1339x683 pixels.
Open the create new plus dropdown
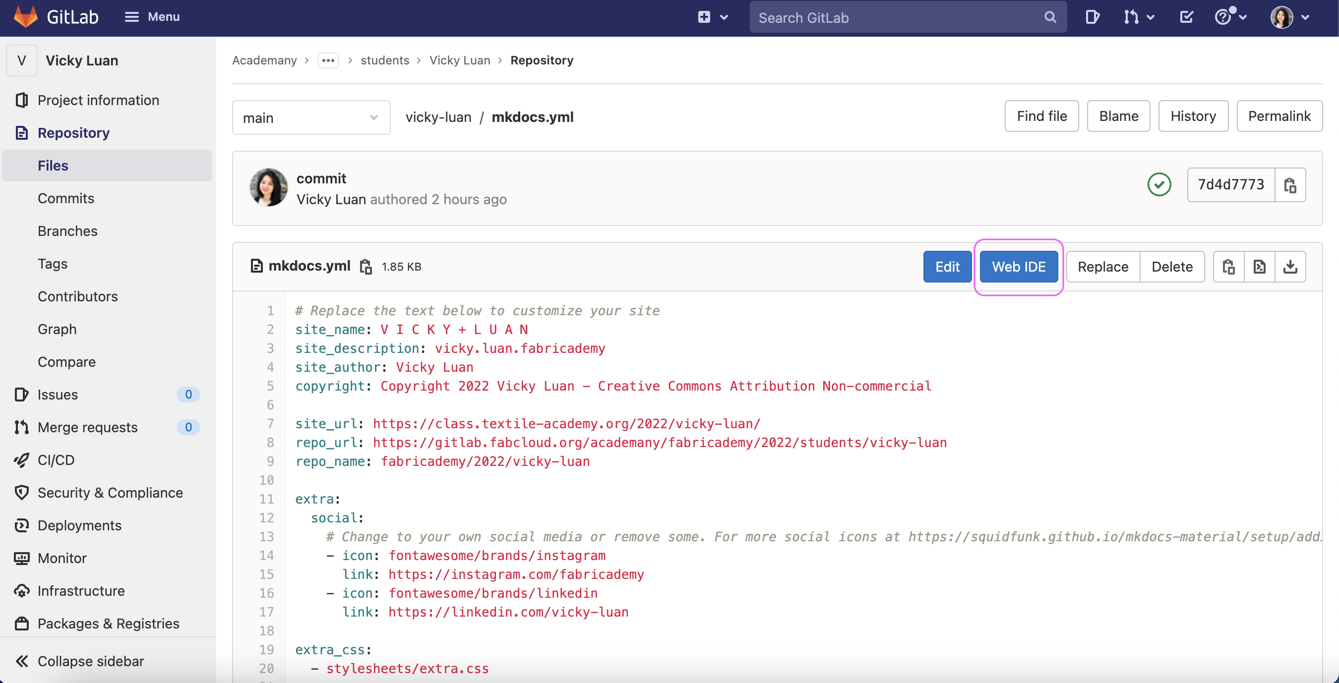tap(713, 17)
